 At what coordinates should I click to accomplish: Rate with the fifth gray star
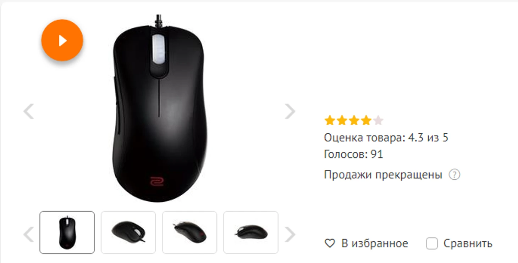coord(378,121)
